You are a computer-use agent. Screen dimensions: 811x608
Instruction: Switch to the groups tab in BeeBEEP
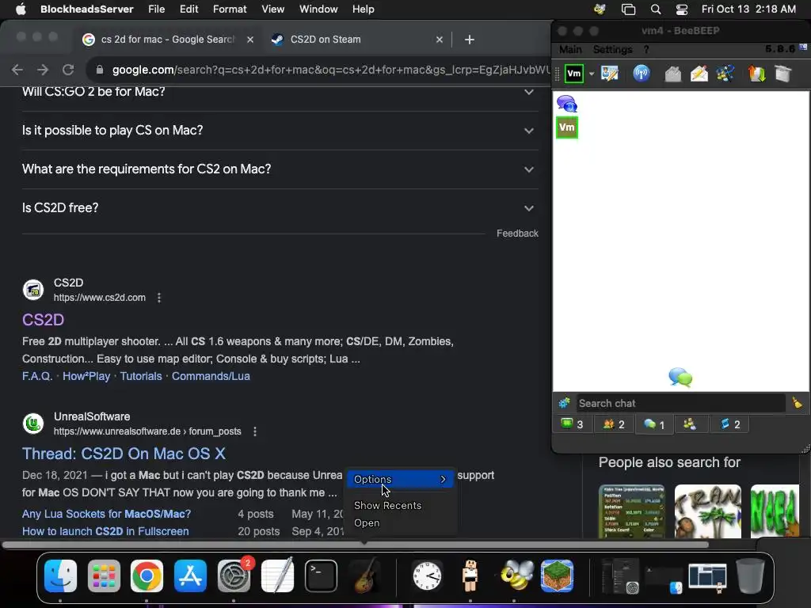[x=690, y=424]
